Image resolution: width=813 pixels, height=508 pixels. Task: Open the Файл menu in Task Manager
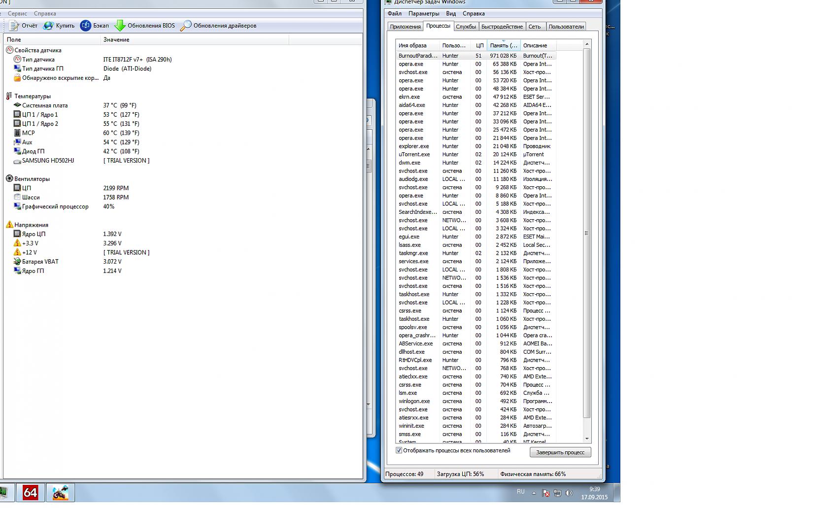[x=394, y=13]
